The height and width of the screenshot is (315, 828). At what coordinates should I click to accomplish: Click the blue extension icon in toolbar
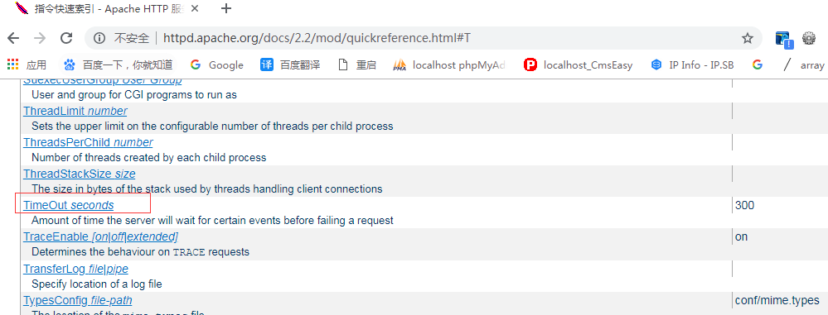783,39
